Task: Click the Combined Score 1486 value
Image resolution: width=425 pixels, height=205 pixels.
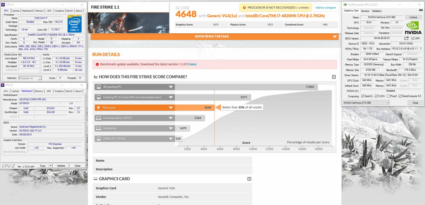Action: coord(325,25)
